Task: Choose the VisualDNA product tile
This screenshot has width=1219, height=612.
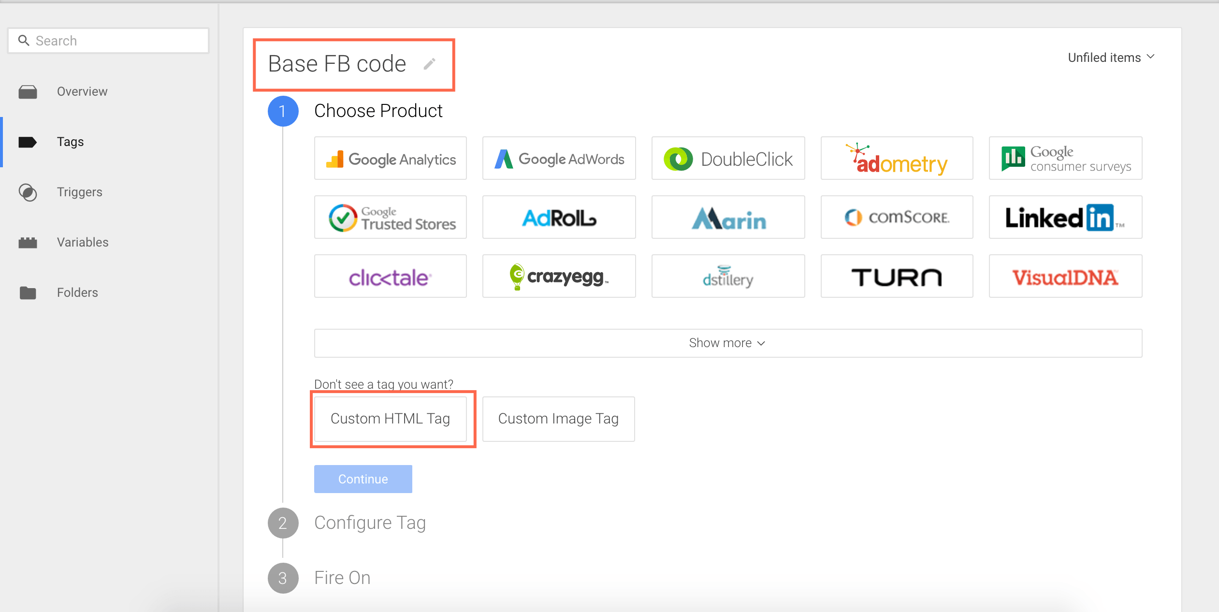Action: point(1066,276)
